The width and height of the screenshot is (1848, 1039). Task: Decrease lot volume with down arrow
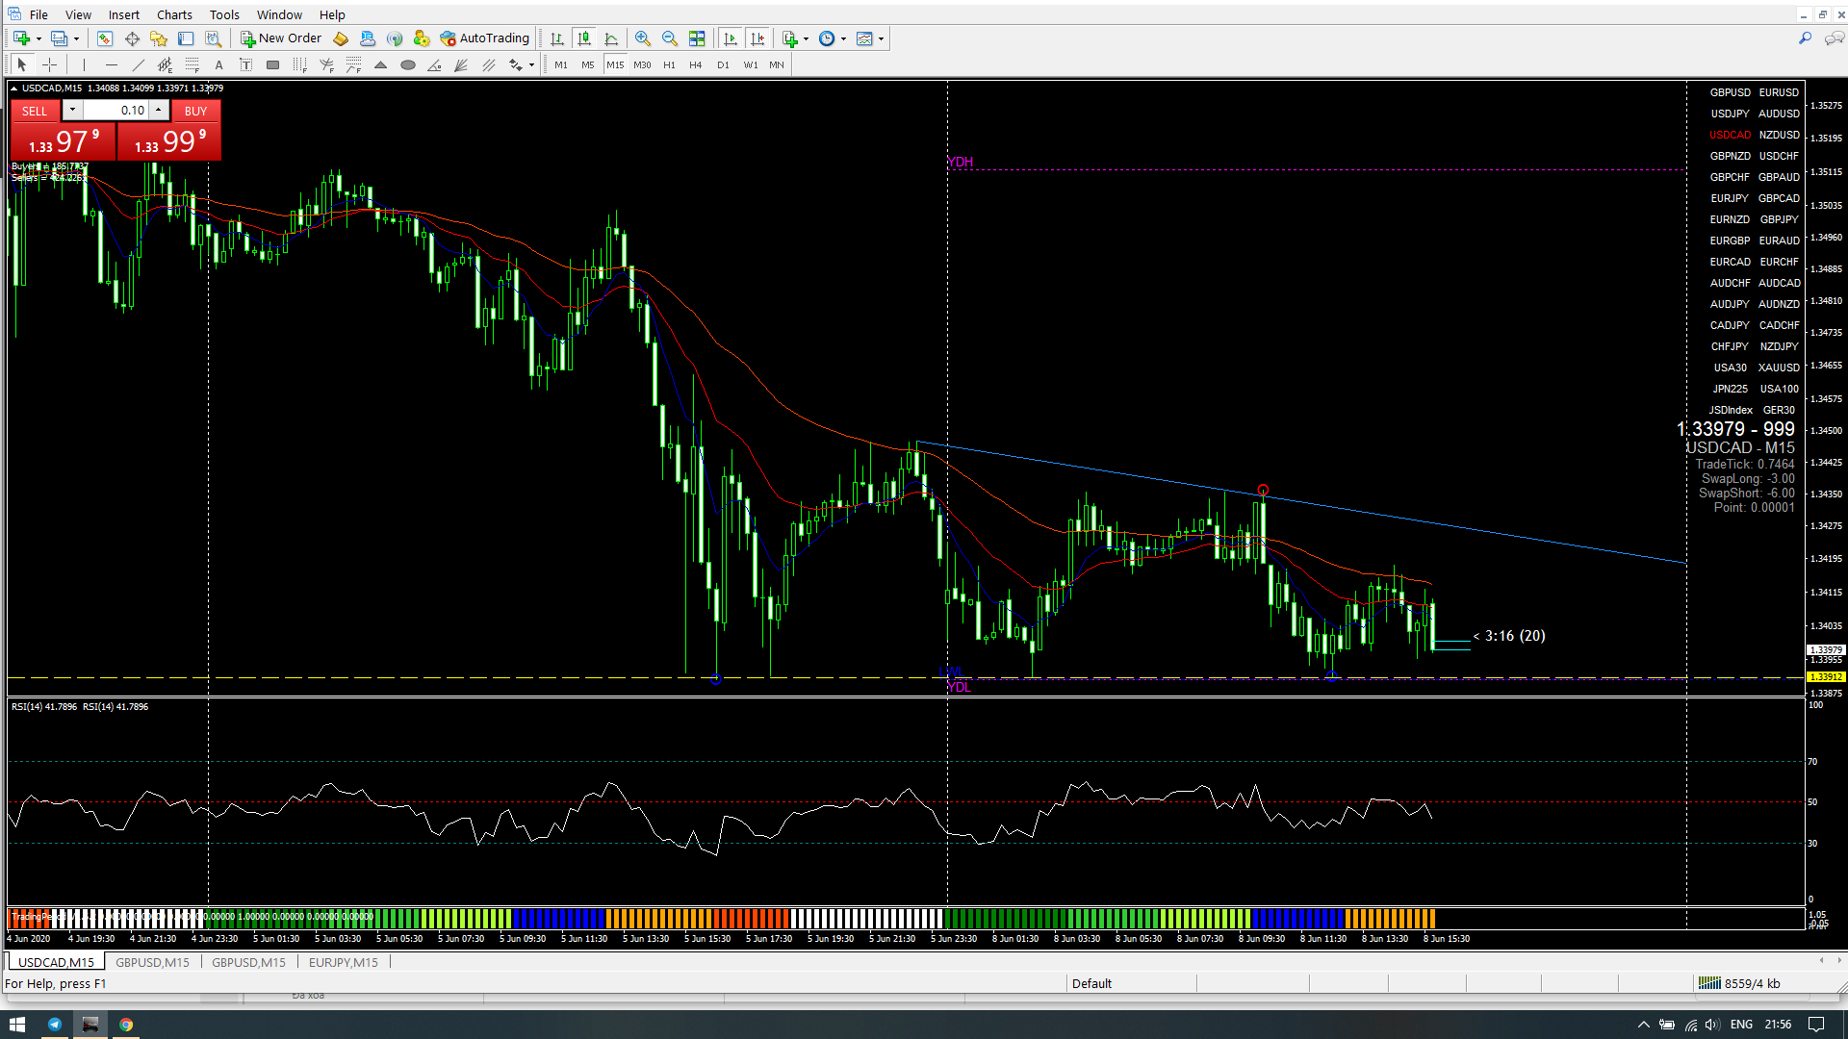click(72, 110)
